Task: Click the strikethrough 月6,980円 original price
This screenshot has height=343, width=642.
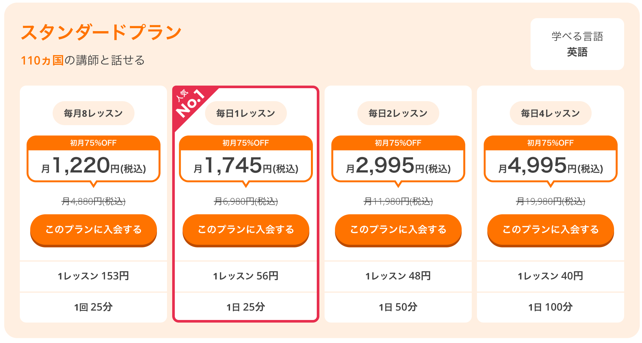Action: (246, 201)
